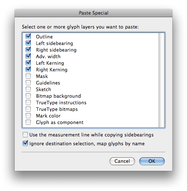Check Glyph as component checkbox
The height and width of the screenshot is (191, 187).
tap(28, 122)
